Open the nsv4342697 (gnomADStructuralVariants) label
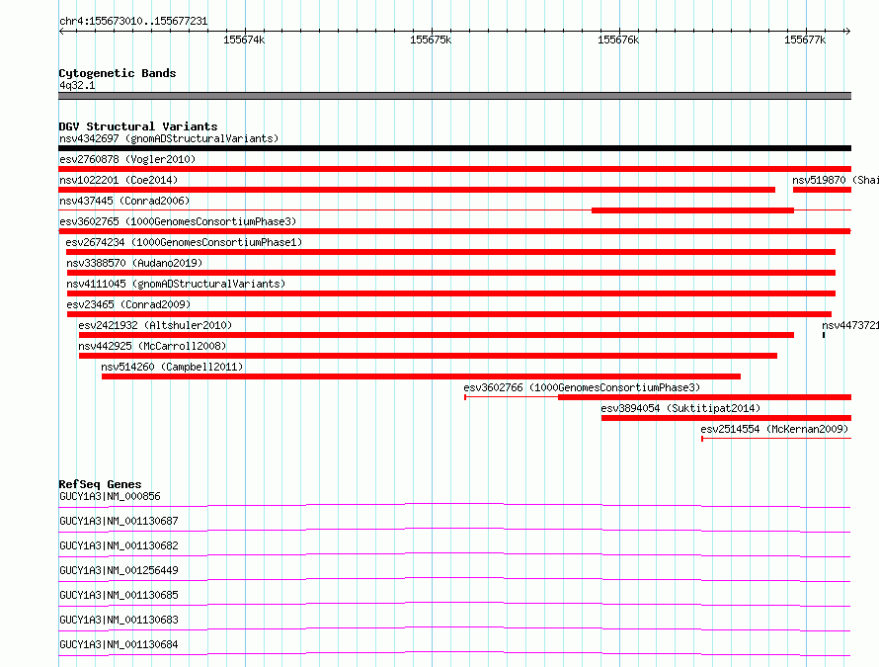 pos(169,138)
